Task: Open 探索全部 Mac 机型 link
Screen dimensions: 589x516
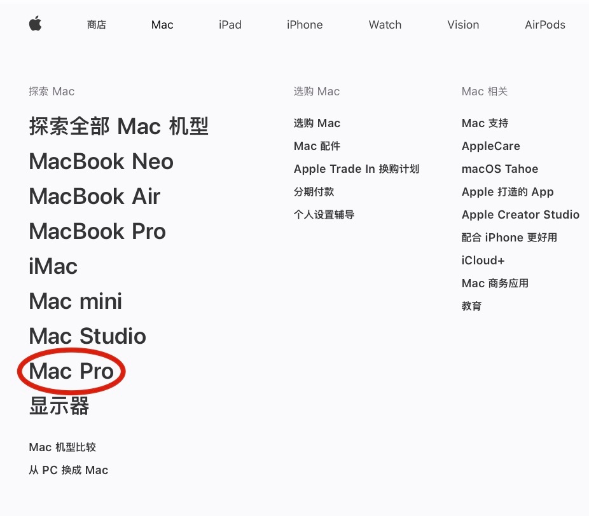Action: coord(119,126)
